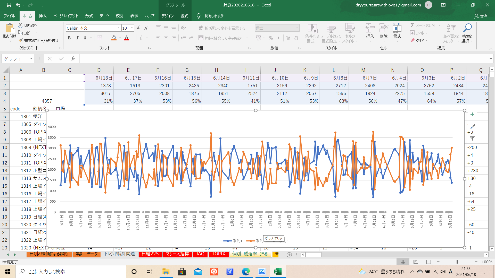Image resolution: width=495 pixels, height=278 pixels.
Task: Toggle italic formatting
Action: [77, 38]
